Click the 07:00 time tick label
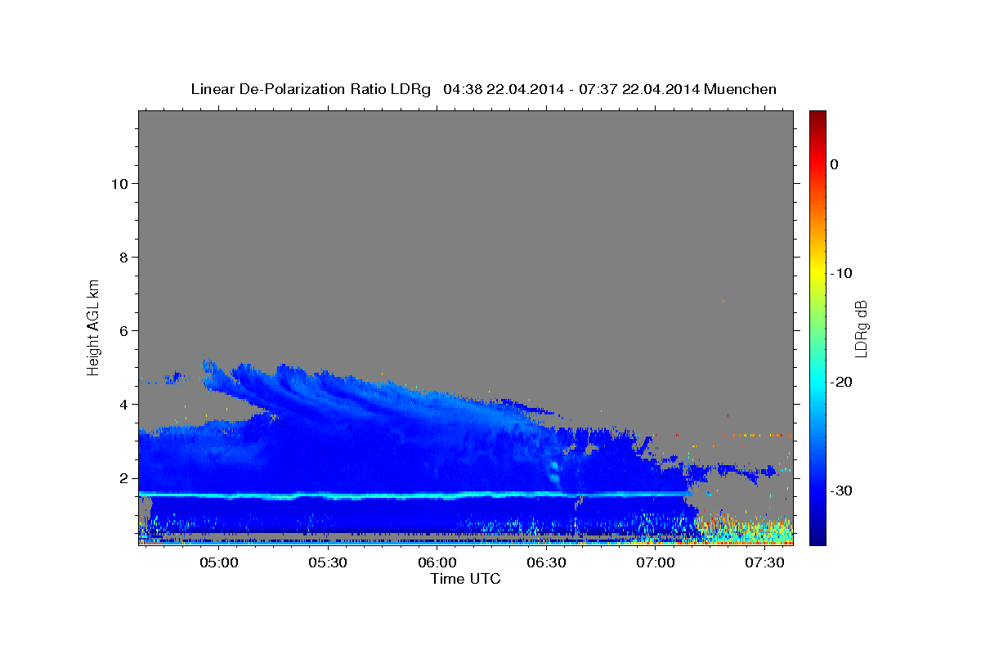The height and width of the screenshot is (654, 981). point(656,563)
